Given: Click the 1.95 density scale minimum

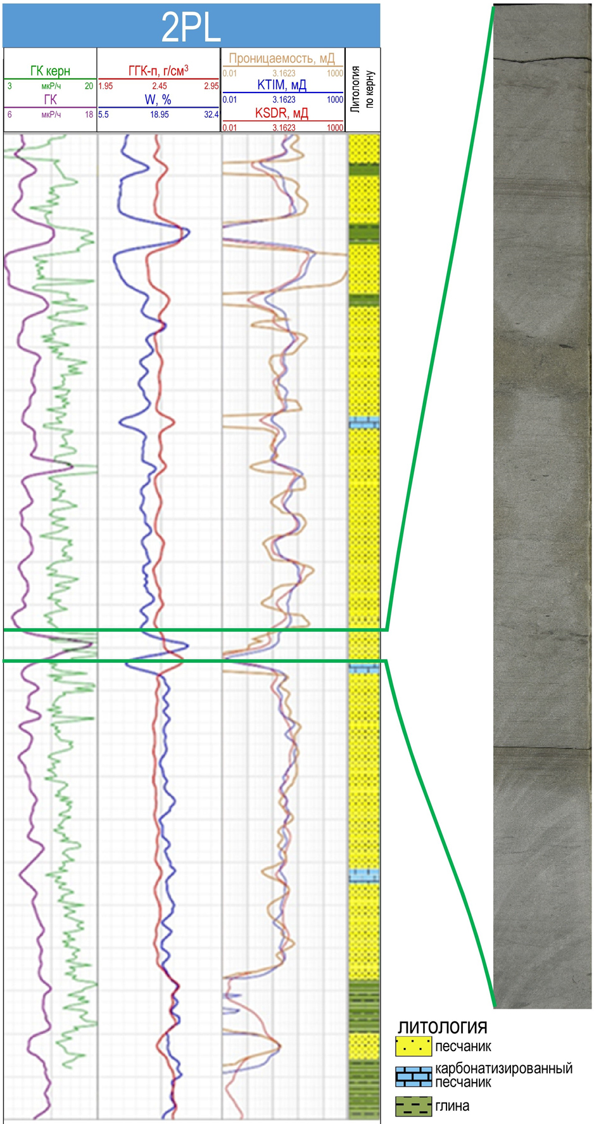Looking at the screenshot, I should (x=106, y=86).
